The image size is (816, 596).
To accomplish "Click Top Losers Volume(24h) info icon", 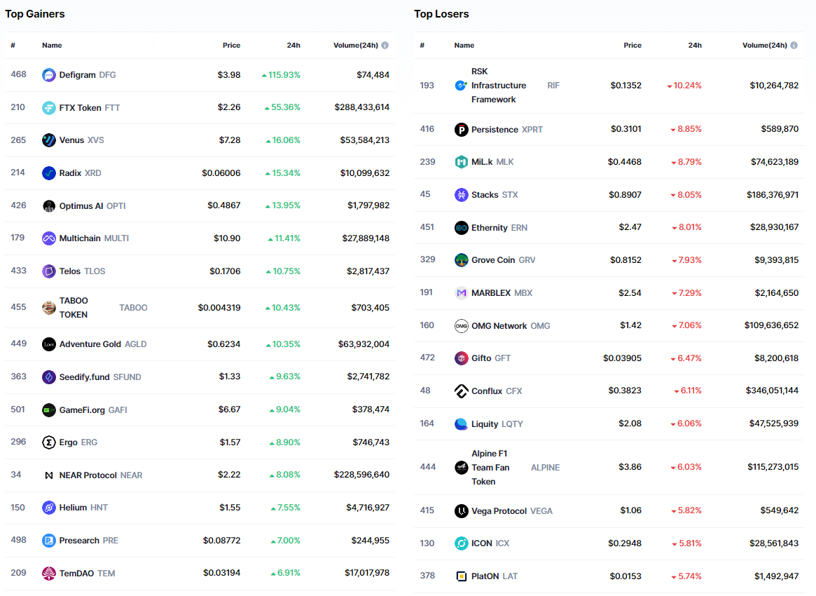I will coord(794,46).
